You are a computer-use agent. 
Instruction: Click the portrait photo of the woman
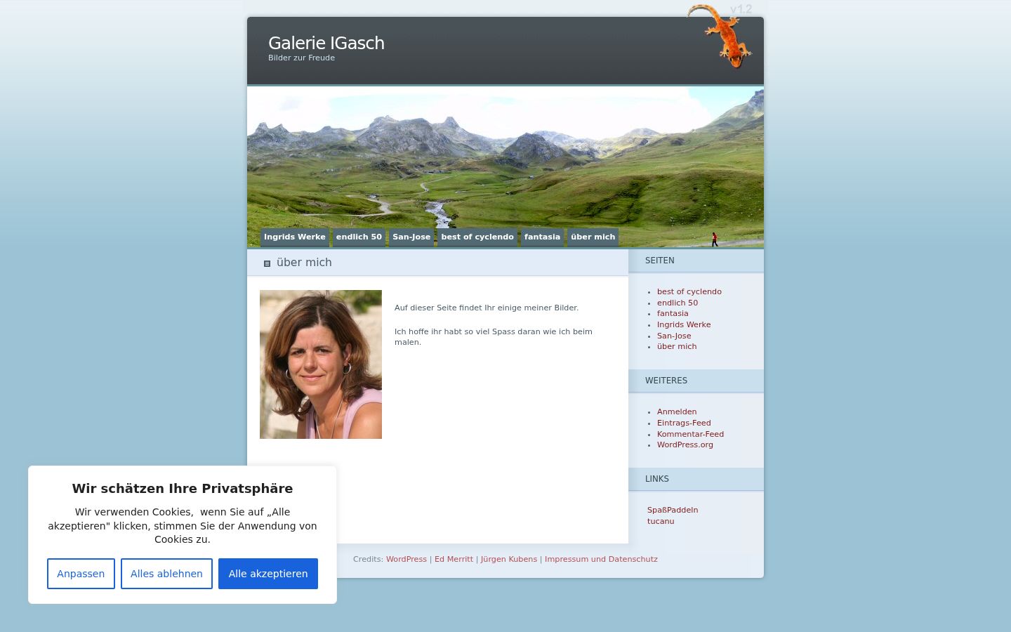[321, 364]
